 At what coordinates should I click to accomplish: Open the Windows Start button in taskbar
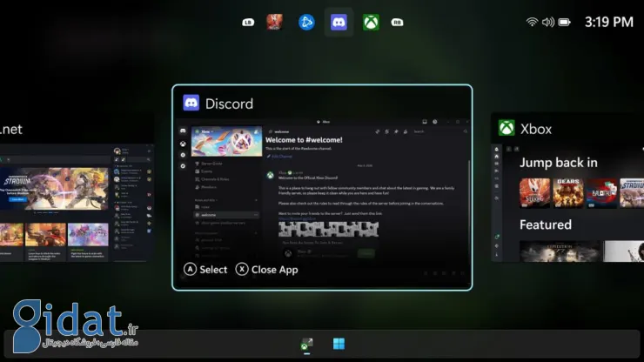[339, 344]
